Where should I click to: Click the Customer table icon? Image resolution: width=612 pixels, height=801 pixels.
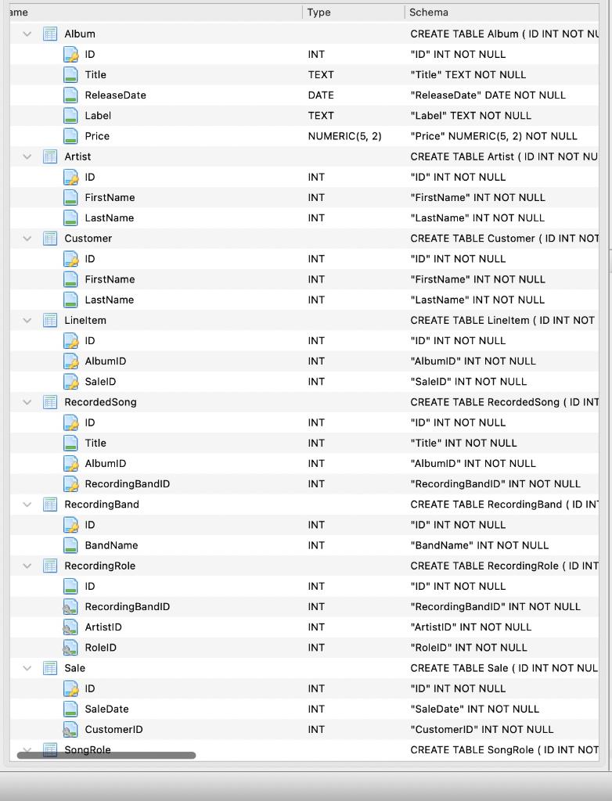50,238
